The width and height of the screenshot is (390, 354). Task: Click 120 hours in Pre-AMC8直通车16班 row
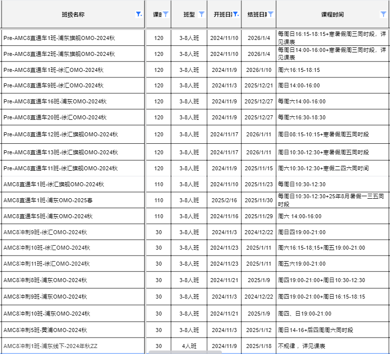[x=159, y=101]
